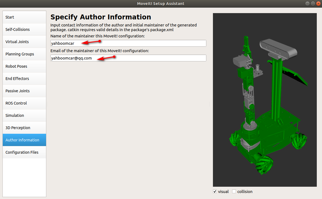Image resolution: width=322 pixels, height=199 pixels.
Task: Minimize the MoveIt Setup Assistant window
Action: point(307,4)
